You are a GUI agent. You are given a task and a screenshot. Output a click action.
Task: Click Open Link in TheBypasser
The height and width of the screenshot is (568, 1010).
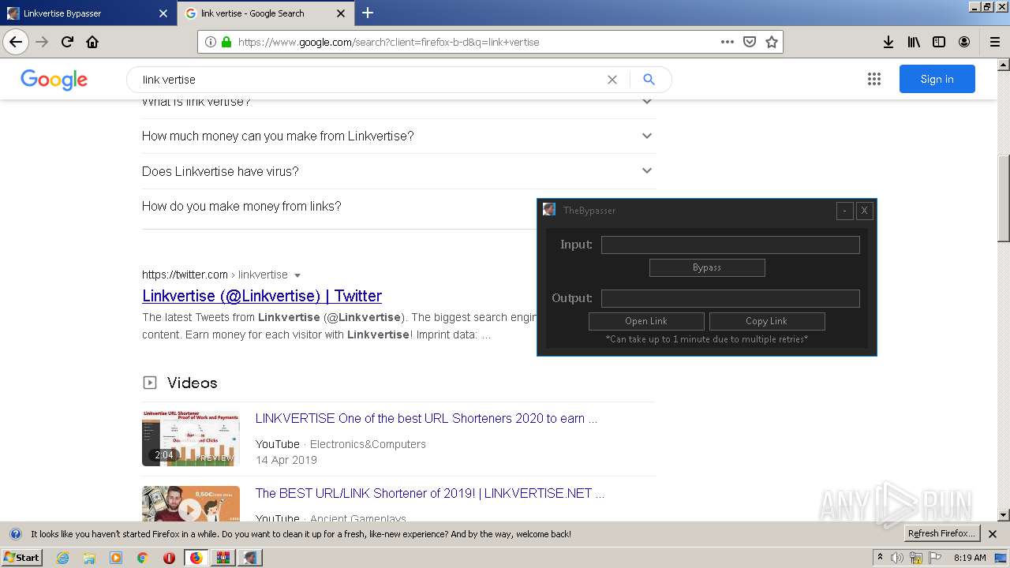[x=646, y=321]
